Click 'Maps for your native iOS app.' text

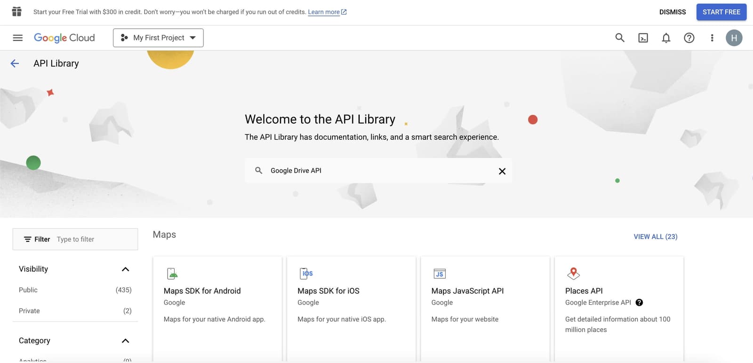coord(342,319)
